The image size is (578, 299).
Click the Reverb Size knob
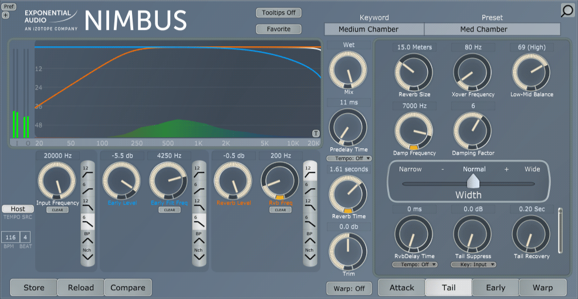coord(414,72)
